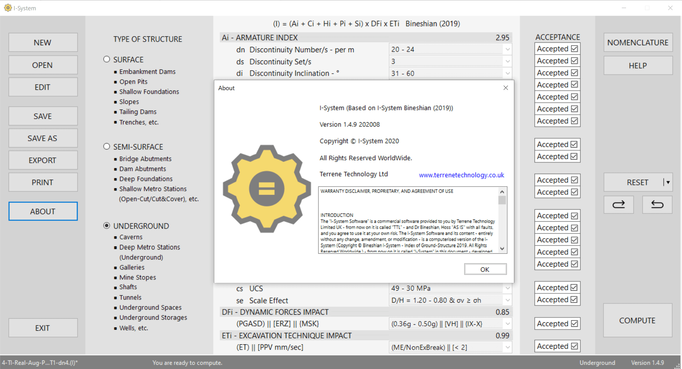Open Discontinuity Set/s dropdown showing 3
Viewport: 682px width, 369px height.
pyautogui.click(x=450, y=61)
